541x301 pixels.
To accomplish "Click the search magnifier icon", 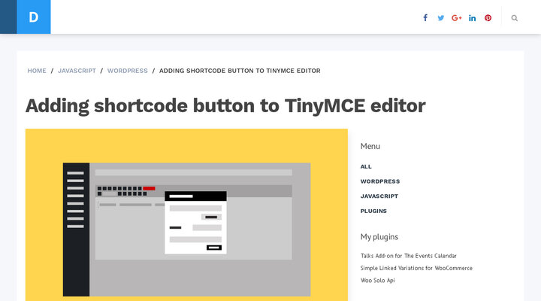I will (x=515, y=18).
